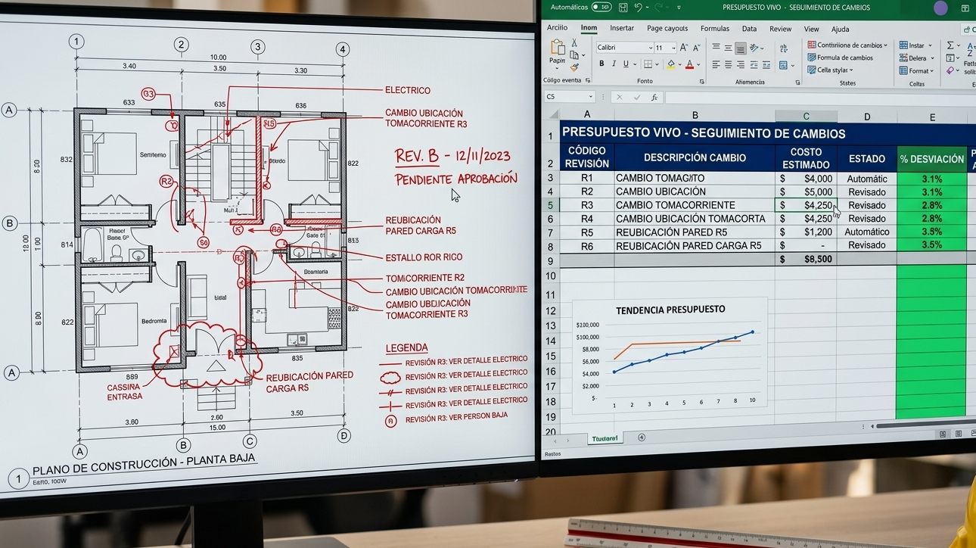Toggle Bold formatting
976x548 pixels.
[601, 64]
